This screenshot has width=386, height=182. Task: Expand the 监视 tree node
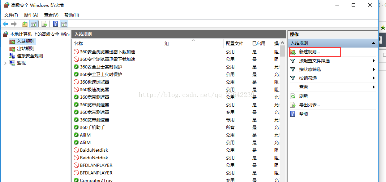[5, 63]
